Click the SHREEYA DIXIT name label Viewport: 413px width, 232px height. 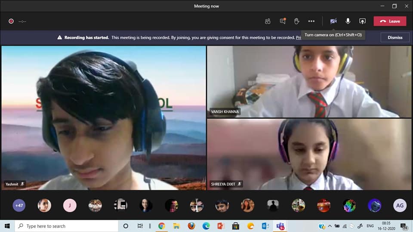point(223,184)
